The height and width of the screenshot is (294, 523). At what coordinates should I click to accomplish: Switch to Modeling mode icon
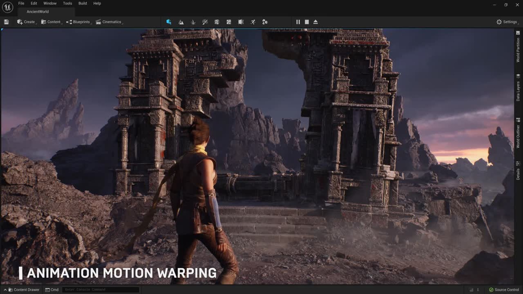[x=217, y=22]
